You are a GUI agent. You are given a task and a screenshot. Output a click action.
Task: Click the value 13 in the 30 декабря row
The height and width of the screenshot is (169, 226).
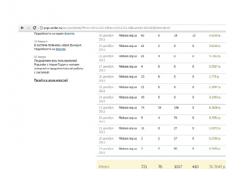[194, 36]
